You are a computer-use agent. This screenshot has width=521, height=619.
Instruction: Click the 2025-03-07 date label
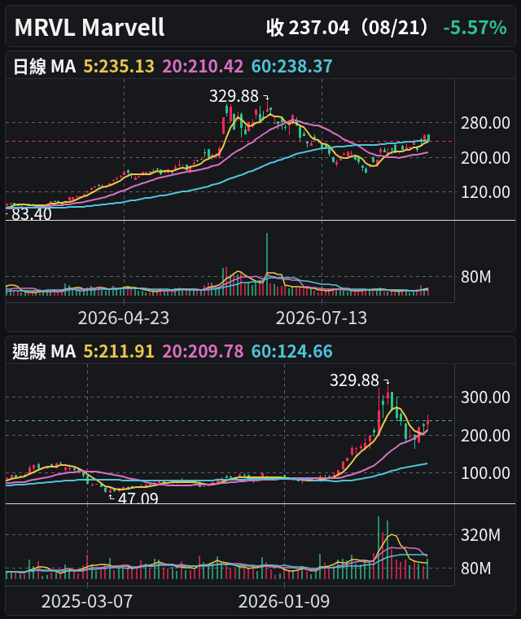[87, 602]
